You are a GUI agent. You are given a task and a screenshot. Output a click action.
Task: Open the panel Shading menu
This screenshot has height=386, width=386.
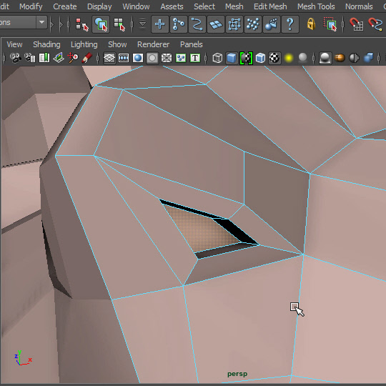point(46,44)
